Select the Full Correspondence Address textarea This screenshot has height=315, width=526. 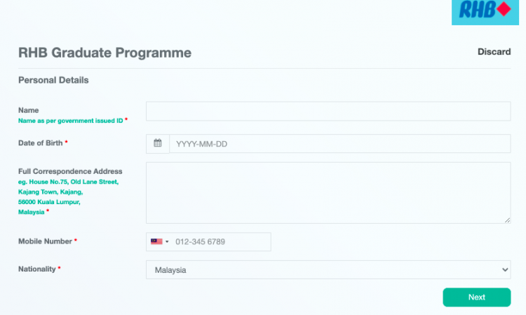pos(328,192)
